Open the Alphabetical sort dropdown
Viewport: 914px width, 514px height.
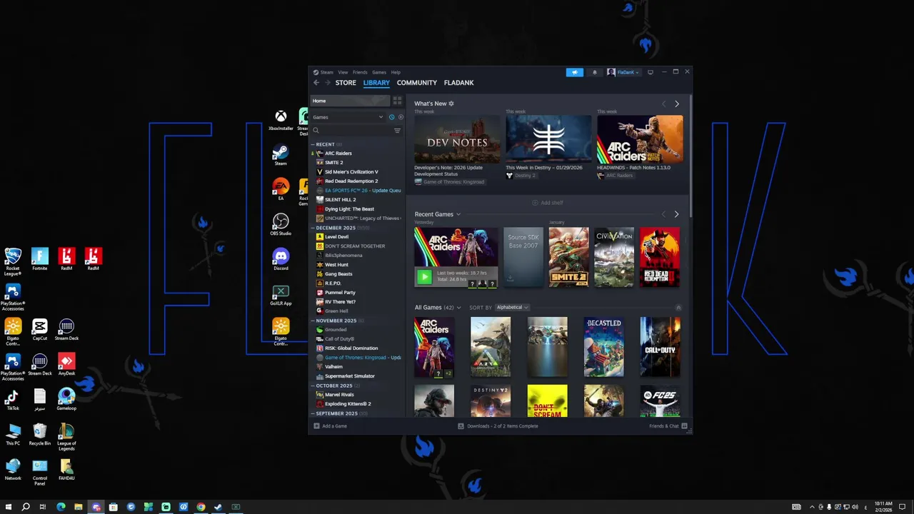(512, 308)
